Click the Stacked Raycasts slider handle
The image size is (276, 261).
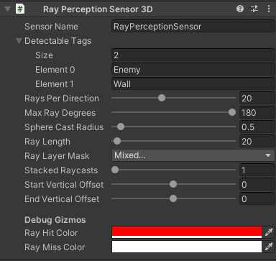115,170
